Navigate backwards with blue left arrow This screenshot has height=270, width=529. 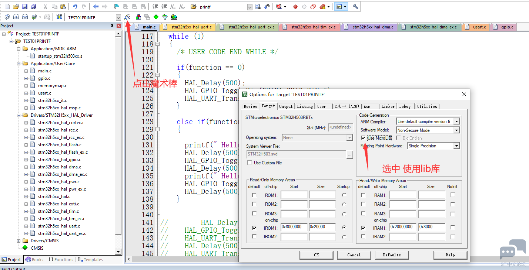(x=96, y=7)
